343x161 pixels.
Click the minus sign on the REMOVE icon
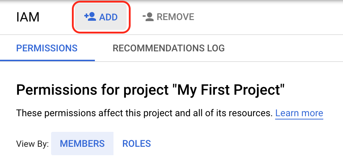pos(144,16)
